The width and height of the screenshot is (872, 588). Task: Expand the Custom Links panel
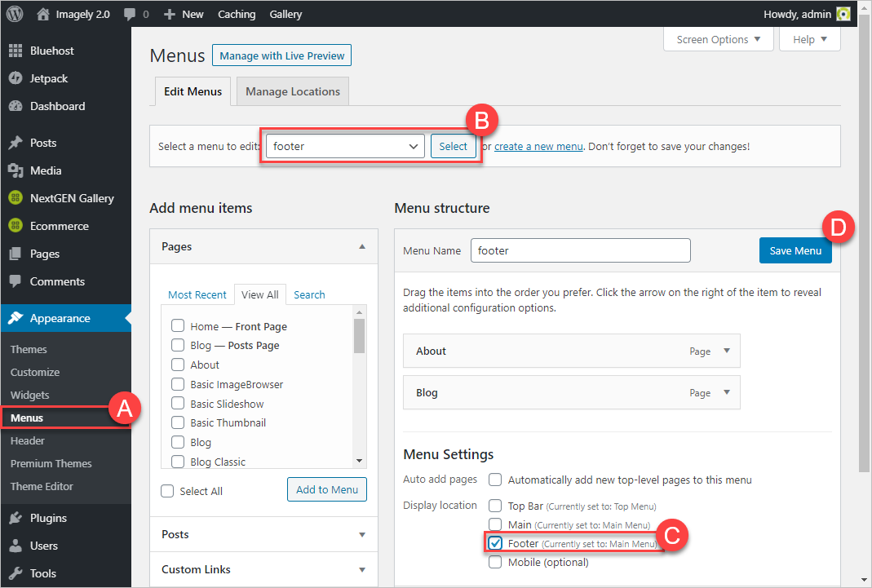(x=362, y=570)
